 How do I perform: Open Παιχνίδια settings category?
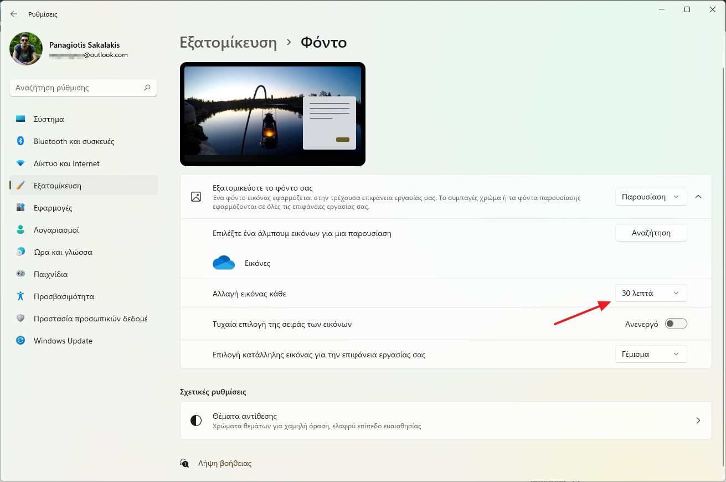[50, 274]
